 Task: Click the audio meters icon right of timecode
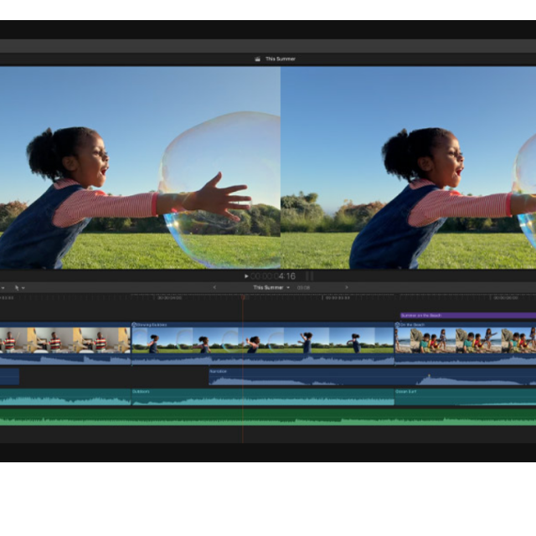(x=309, y=276)
